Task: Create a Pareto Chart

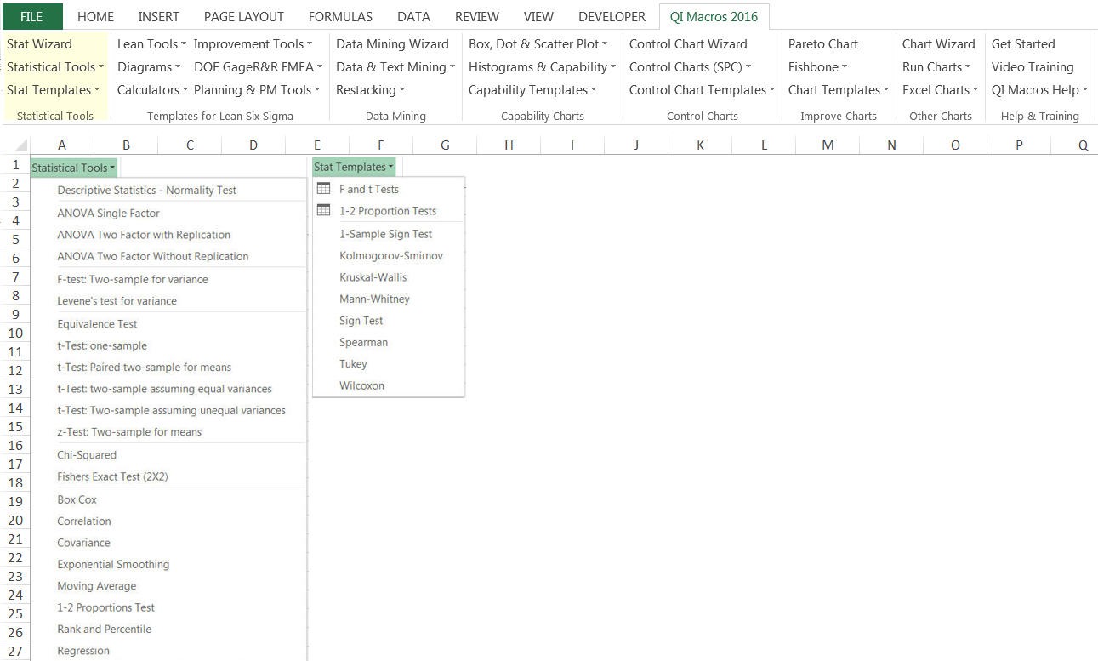Action: tap(822, 43)
